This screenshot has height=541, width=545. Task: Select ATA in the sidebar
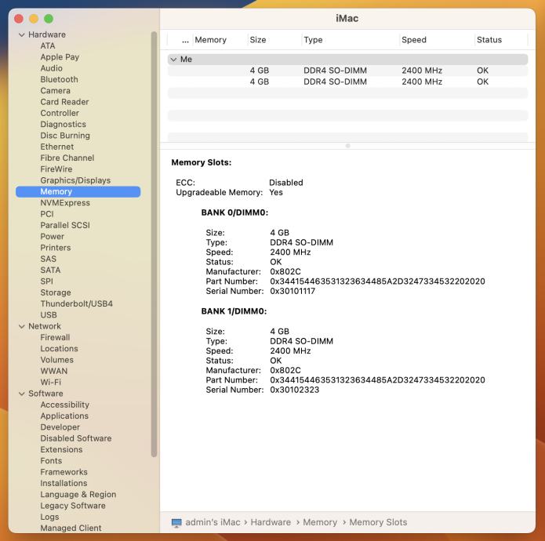click(x=48, y=45)
